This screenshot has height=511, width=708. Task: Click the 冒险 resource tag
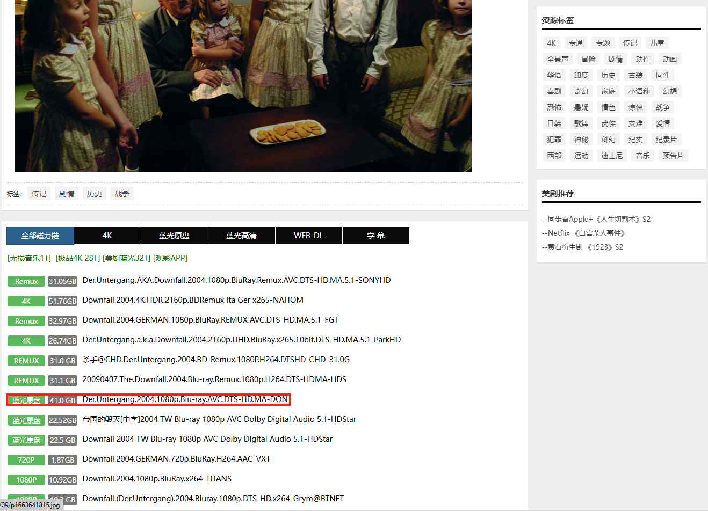[589, 59]
